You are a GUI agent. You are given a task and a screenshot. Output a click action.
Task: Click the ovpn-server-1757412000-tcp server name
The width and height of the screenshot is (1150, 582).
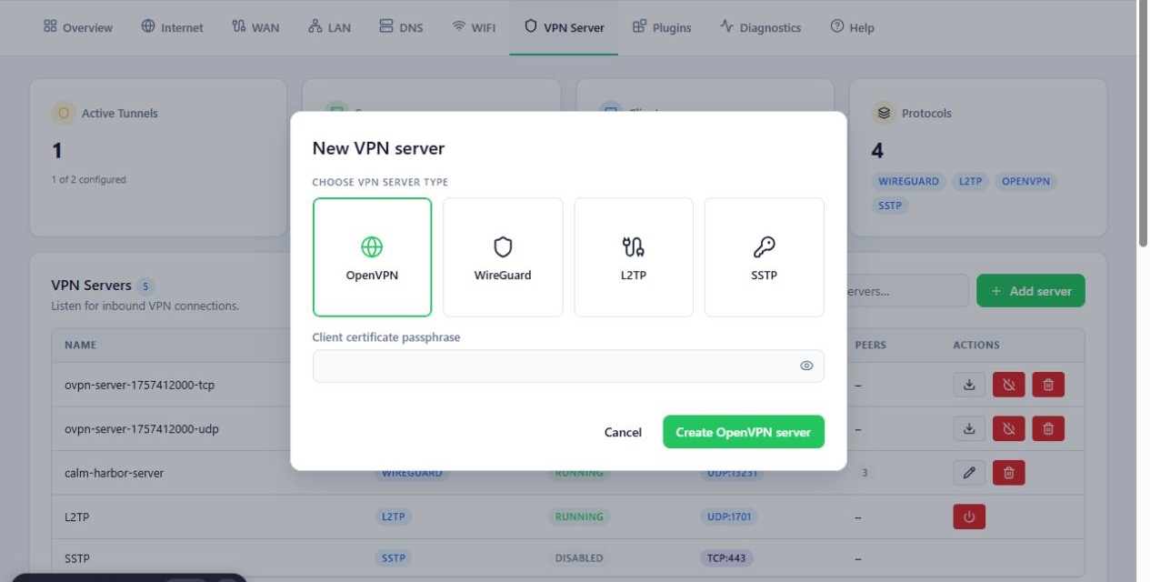click(139, 385)
